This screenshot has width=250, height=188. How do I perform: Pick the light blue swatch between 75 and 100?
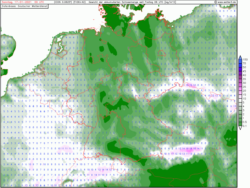coord(240,61)
